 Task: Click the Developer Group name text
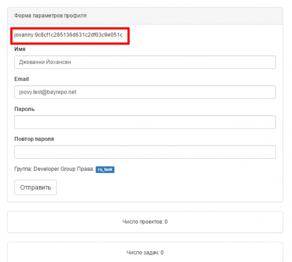click(x=55, y=169)
